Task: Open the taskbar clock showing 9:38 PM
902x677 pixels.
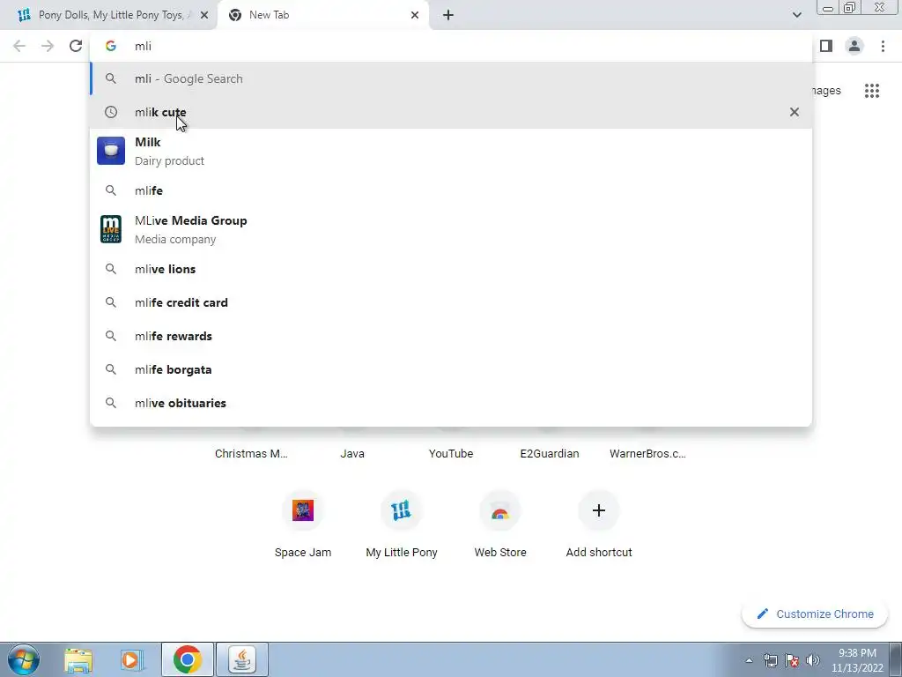Action: pyautogui.click(x=857, y=660)
